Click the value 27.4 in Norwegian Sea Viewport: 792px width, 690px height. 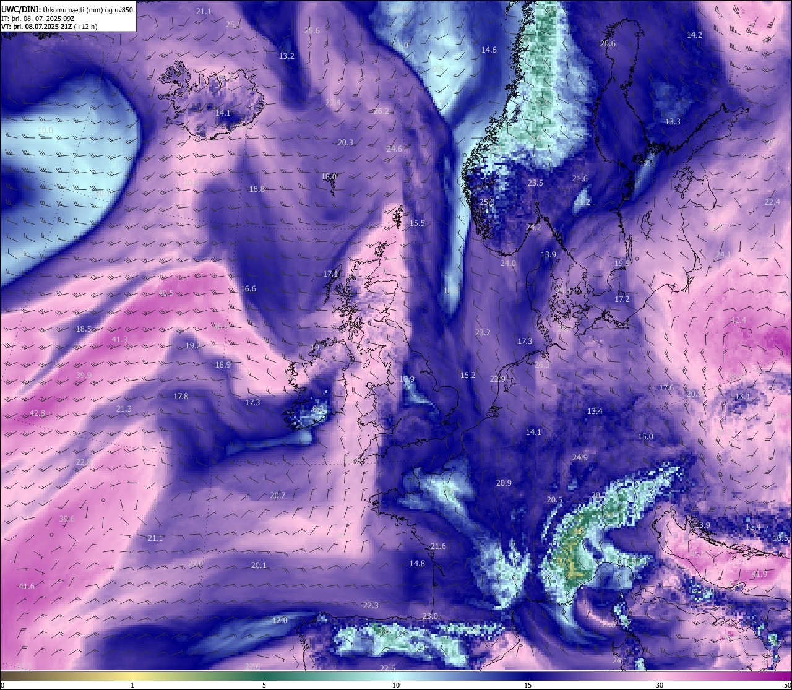pos(333,102)
